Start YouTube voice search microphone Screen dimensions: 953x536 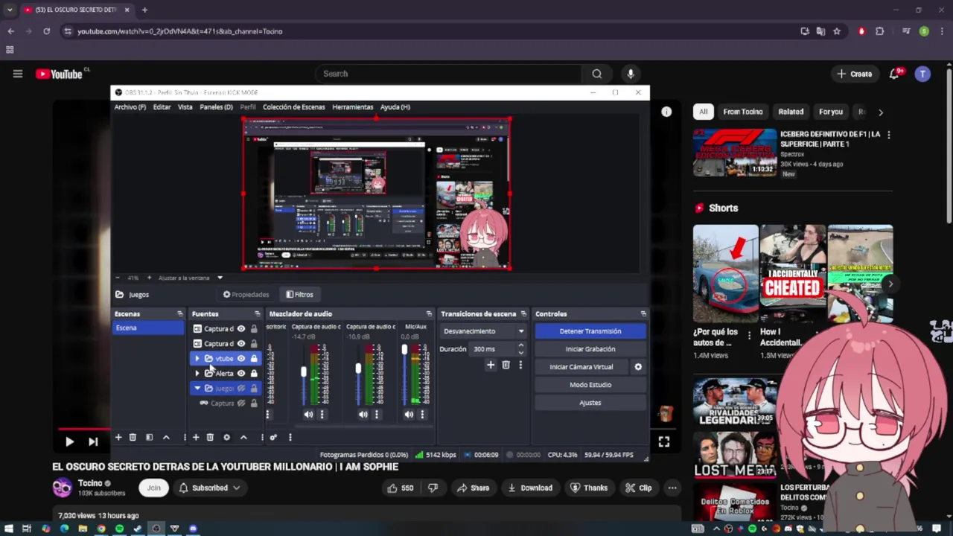point(631,74)
